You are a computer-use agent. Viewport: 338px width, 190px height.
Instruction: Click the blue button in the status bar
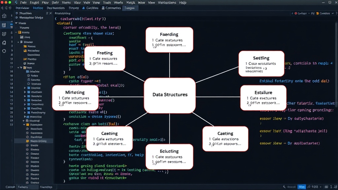[302, 187]
